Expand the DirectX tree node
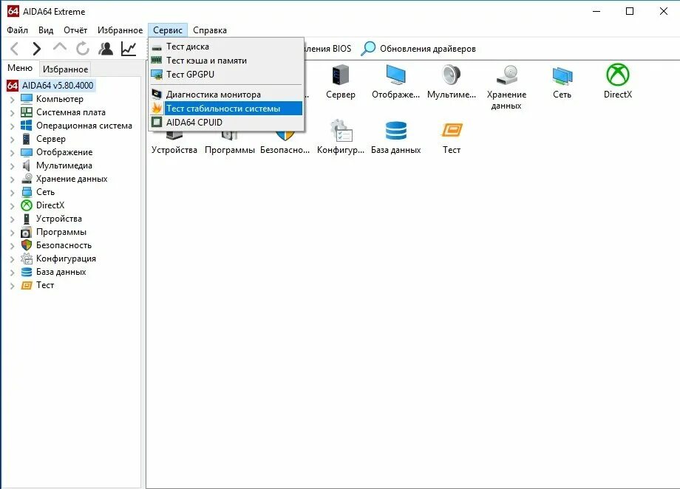 tap(12, 206)
